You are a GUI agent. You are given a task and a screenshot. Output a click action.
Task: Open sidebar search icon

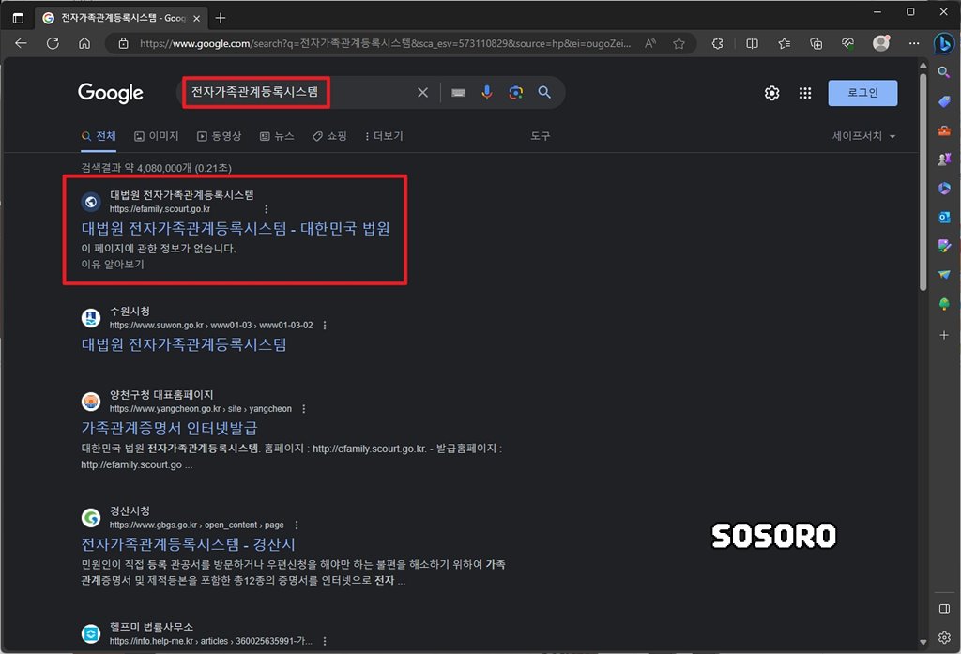[944, 72]
